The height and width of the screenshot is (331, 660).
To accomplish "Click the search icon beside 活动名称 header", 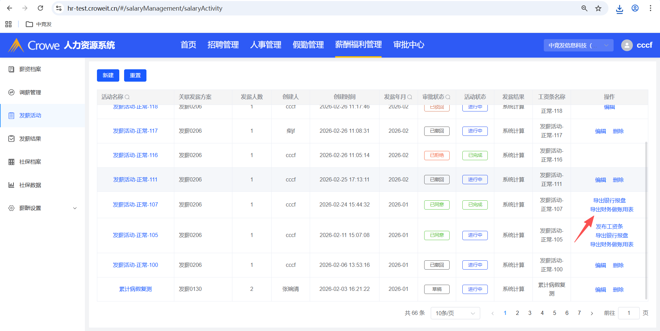I will pyautogui.click(x=127, y=97).
